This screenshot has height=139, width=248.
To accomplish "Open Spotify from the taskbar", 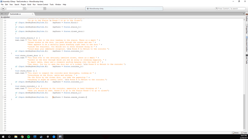I will pyautogui.click(x=28, y=137).
